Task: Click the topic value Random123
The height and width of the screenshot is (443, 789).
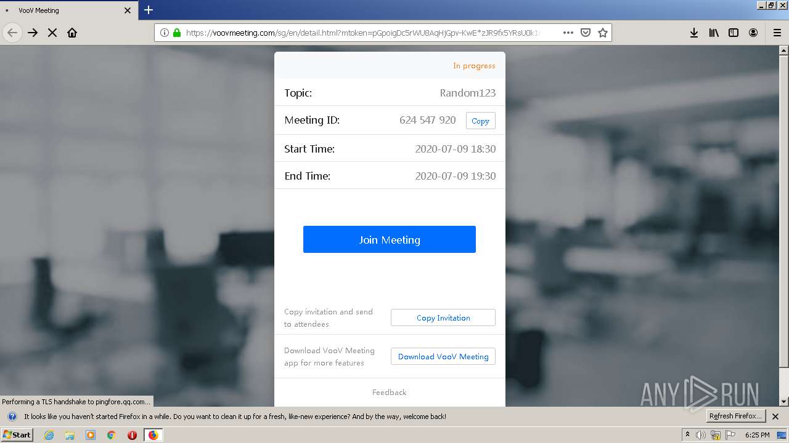Action: (x=468, y=93)
